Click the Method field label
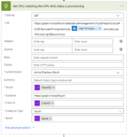The width and height of the screenshot is (129, 137). tap(10, 15)
